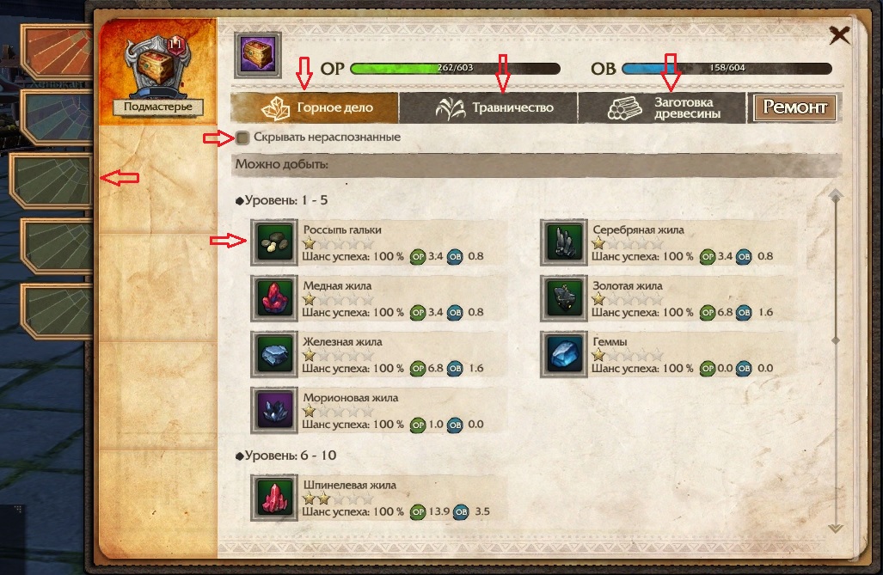
Task: Click the Серебряная жила ore icon
Action: pyautogui.click(x=564, y=242)
